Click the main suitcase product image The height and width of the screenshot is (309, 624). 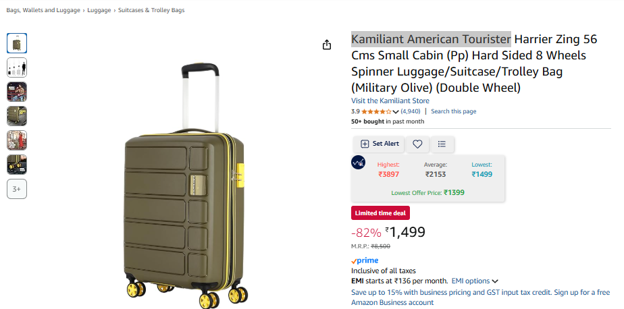pos(186,185)
